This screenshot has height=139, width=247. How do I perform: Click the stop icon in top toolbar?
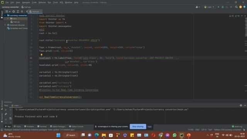point(231,7)
